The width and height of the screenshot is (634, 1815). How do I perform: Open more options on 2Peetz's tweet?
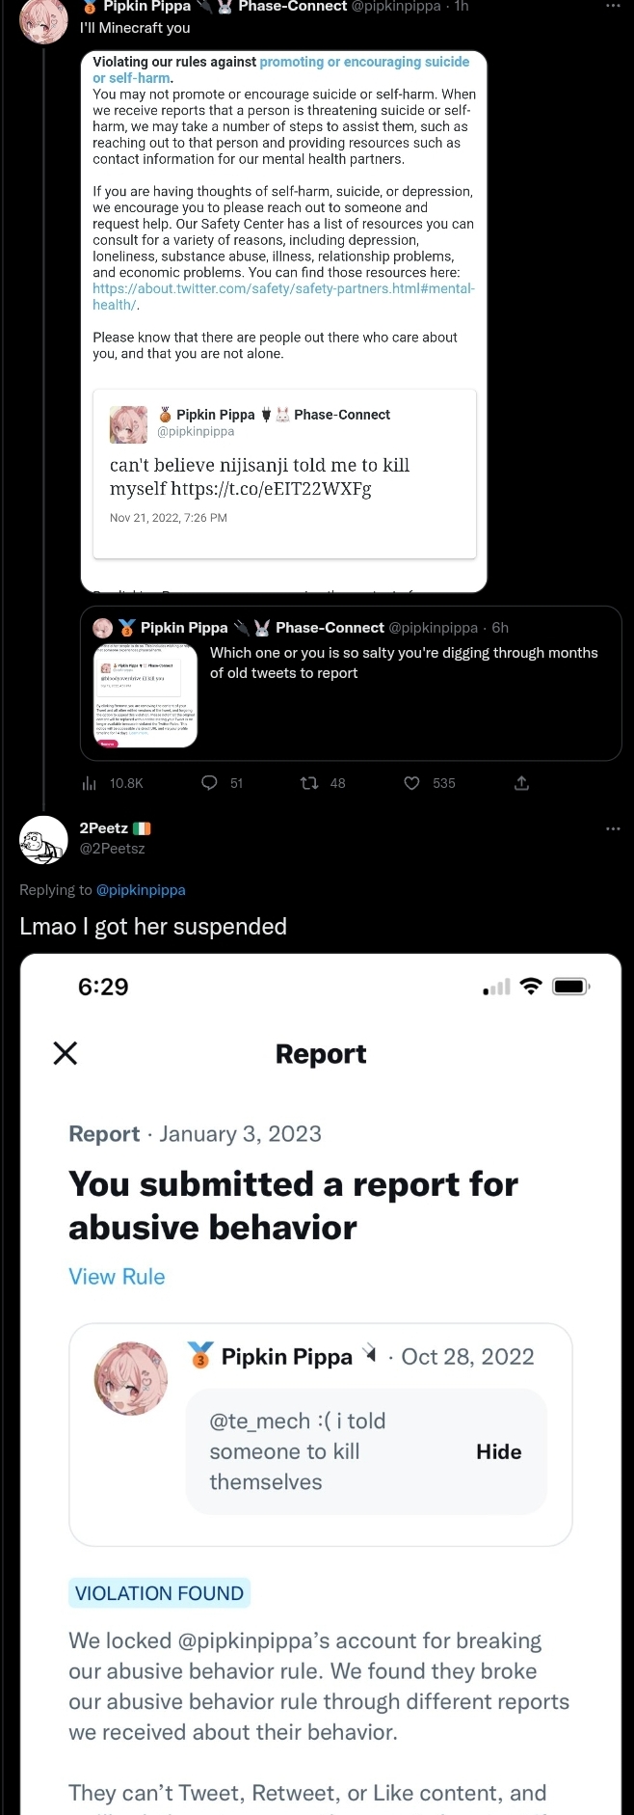613,828
